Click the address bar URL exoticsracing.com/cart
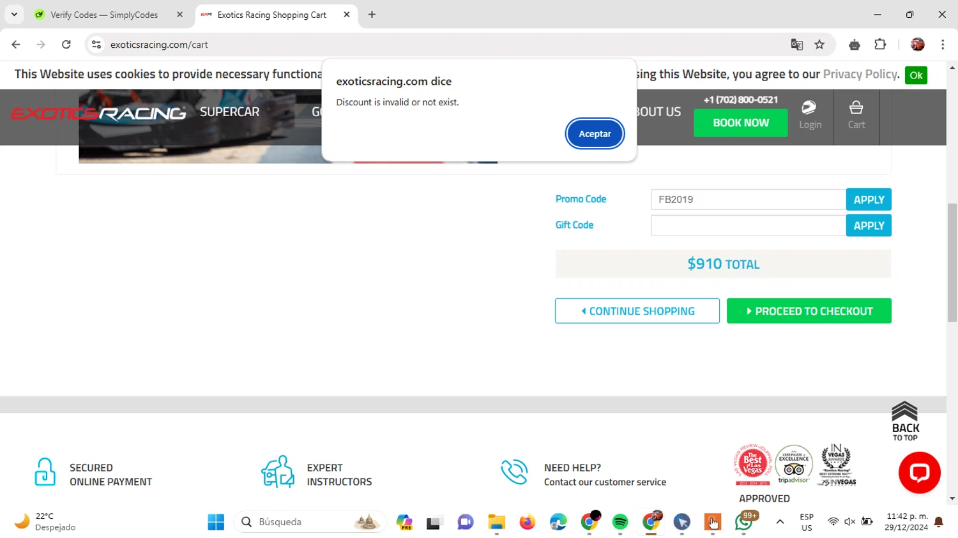The image size is (958, 538). point(159,45)
